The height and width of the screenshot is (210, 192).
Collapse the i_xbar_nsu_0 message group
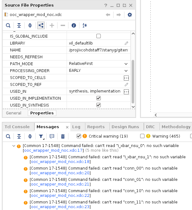point(13,146)
